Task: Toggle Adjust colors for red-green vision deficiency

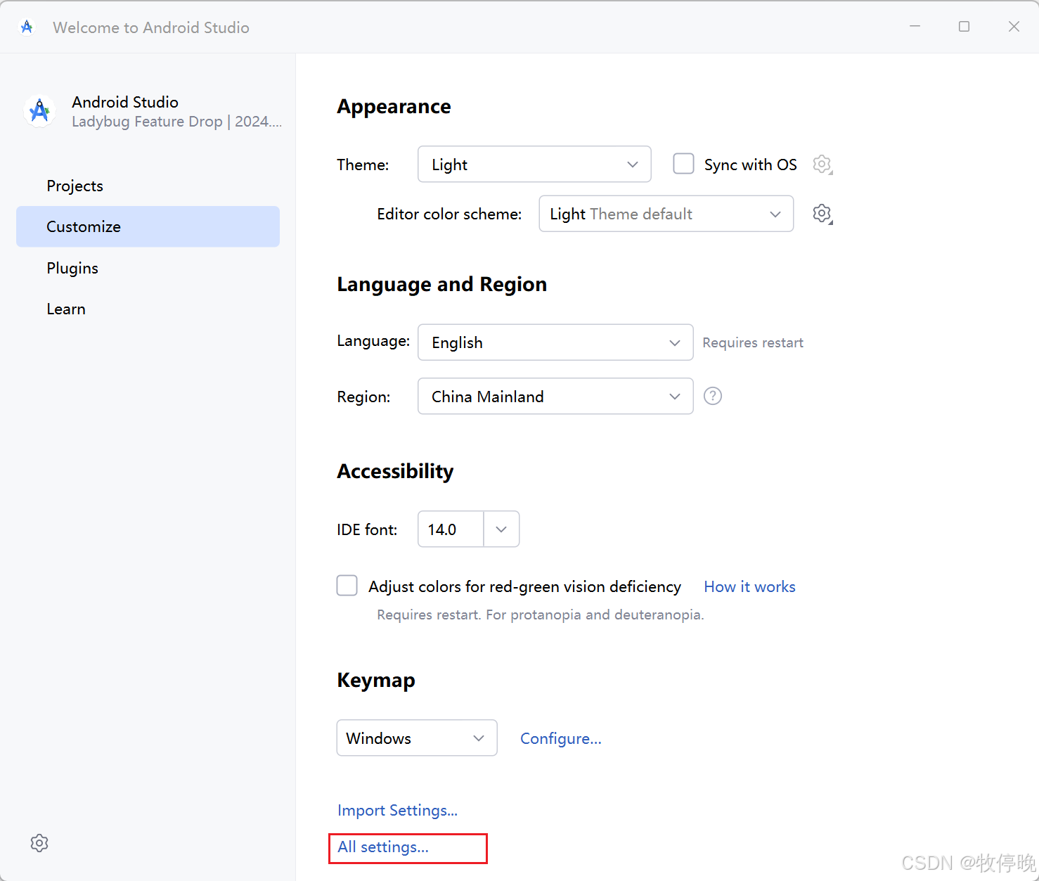Action: tap(347, 585)
